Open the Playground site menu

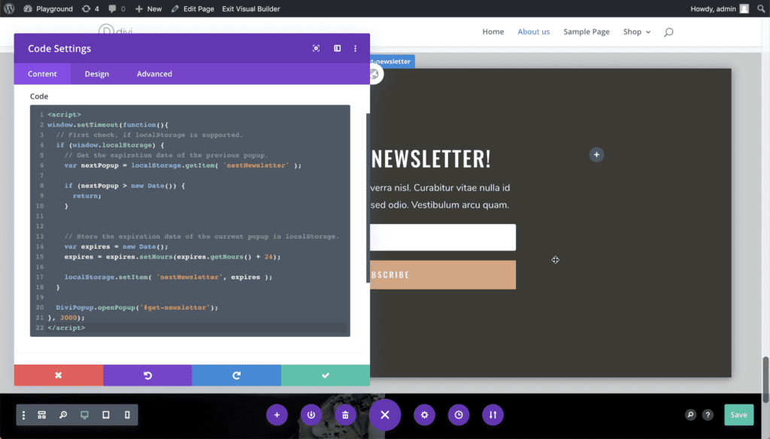pos(48,9)
